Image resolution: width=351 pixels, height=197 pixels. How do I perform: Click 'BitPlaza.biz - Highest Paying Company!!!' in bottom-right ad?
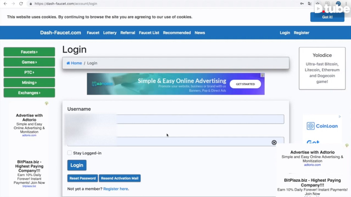(x=312, y=182)
